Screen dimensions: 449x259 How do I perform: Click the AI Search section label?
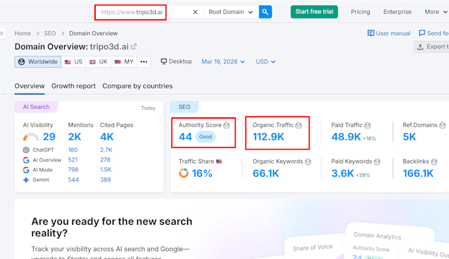[36, 107]
